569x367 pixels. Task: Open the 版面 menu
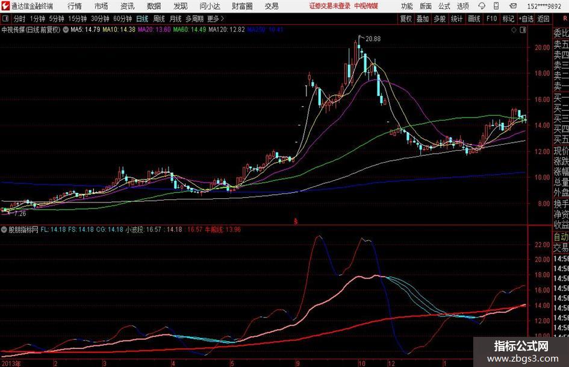[x=426, y=6]
